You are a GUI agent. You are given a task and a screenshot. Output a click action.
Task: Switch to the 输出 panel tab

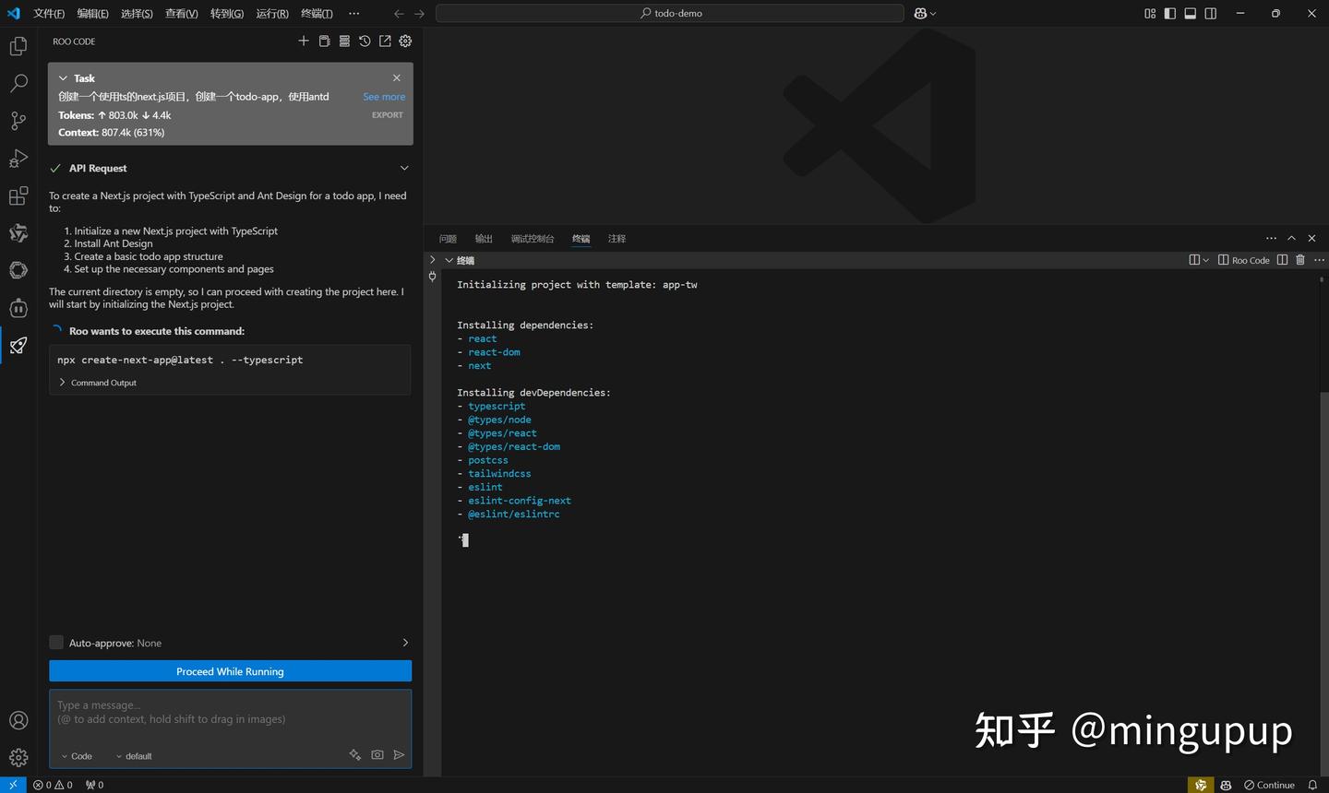[x=483, y=239]
